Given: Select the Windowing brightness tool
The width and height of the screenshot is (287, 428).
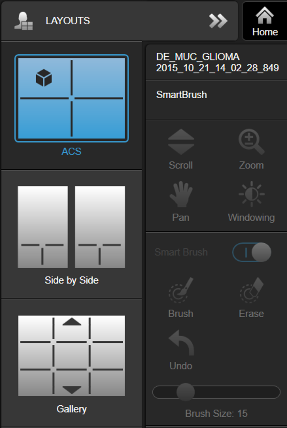Looking at the screenshot, I should 251,194.
